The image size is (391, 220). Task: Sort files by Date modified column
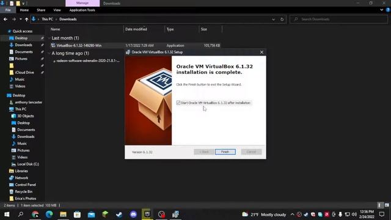click(x=136, y=29)
